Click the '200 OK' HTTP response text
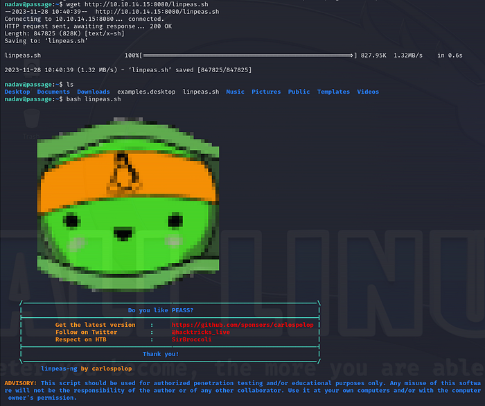 click(161, 26)
